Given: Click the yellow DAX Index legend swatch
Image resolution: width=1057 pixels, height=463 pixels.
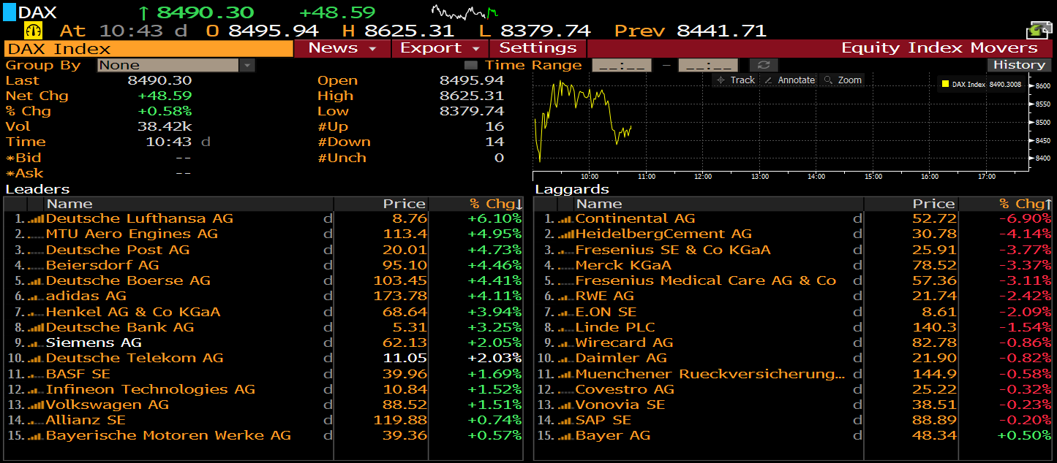Looking at the screenshot, I should pos(945,84).
